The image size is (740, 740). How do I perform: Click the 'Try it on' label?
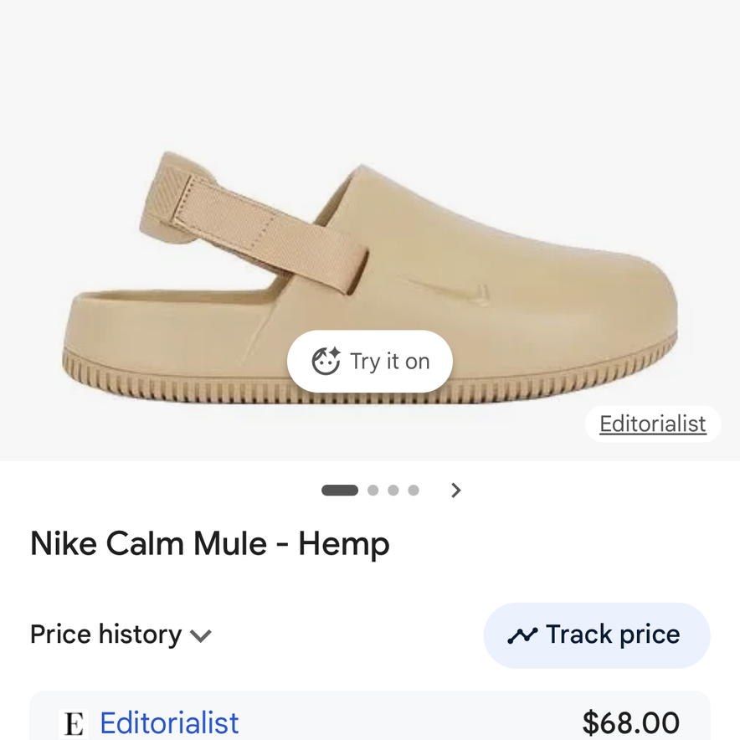click(389, 362)
